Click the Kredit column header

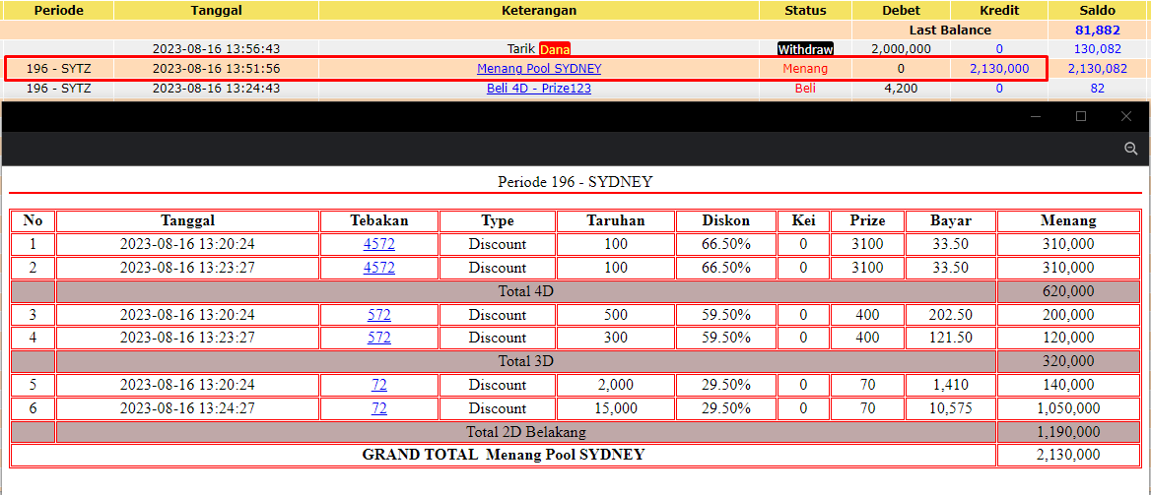coord(999,10)
